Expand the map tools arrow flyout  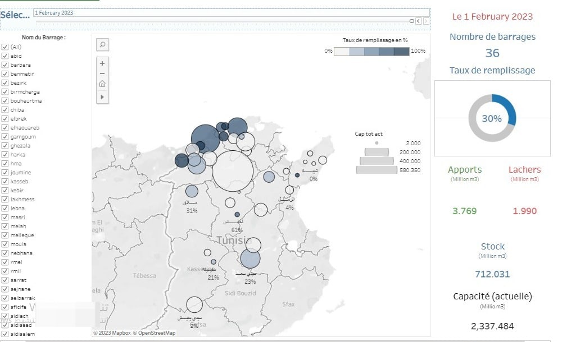pos(102,97)
